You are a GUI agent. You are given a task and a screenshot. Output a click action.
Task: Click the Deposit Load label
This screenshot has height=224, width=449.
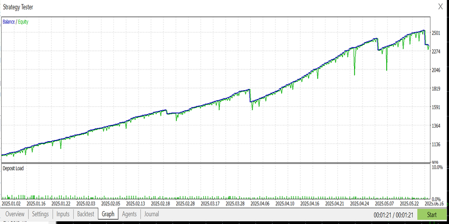[13, 169]
